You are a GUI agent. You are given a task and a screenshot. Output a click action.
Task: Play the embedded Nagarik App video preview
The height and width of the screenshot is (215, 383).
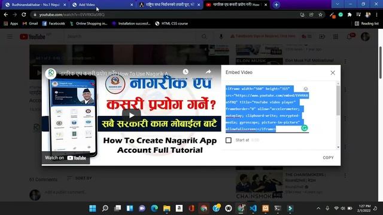[x=132, y=115]
